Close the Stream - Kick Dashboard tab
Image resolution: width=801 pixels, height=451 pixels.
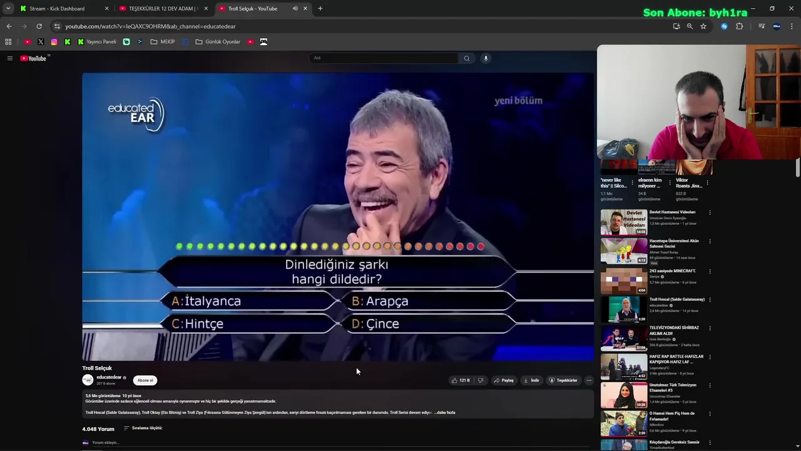pyautogui.click(x=106, y=9)
